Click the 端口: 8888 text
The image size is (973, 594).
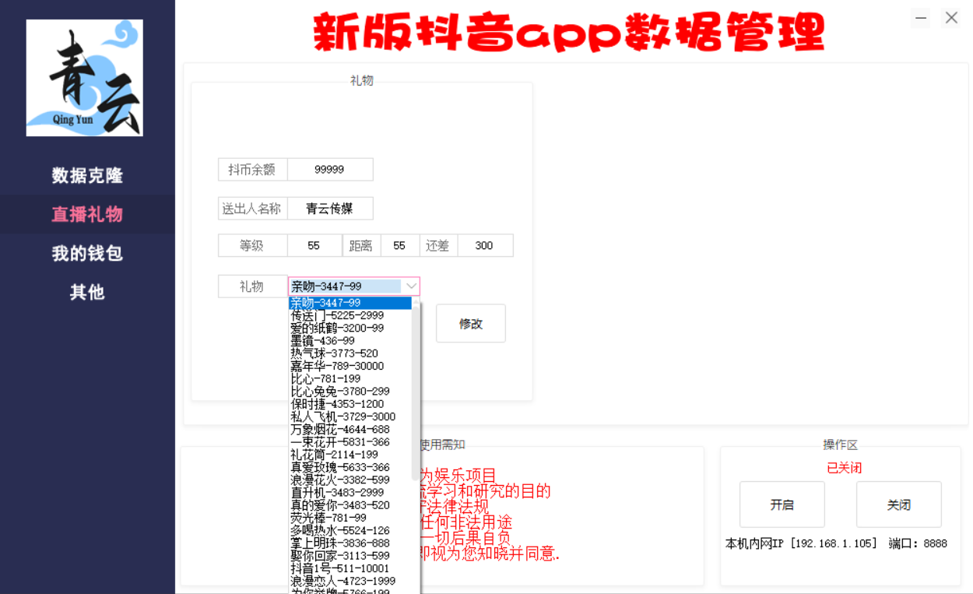point(919,543)
